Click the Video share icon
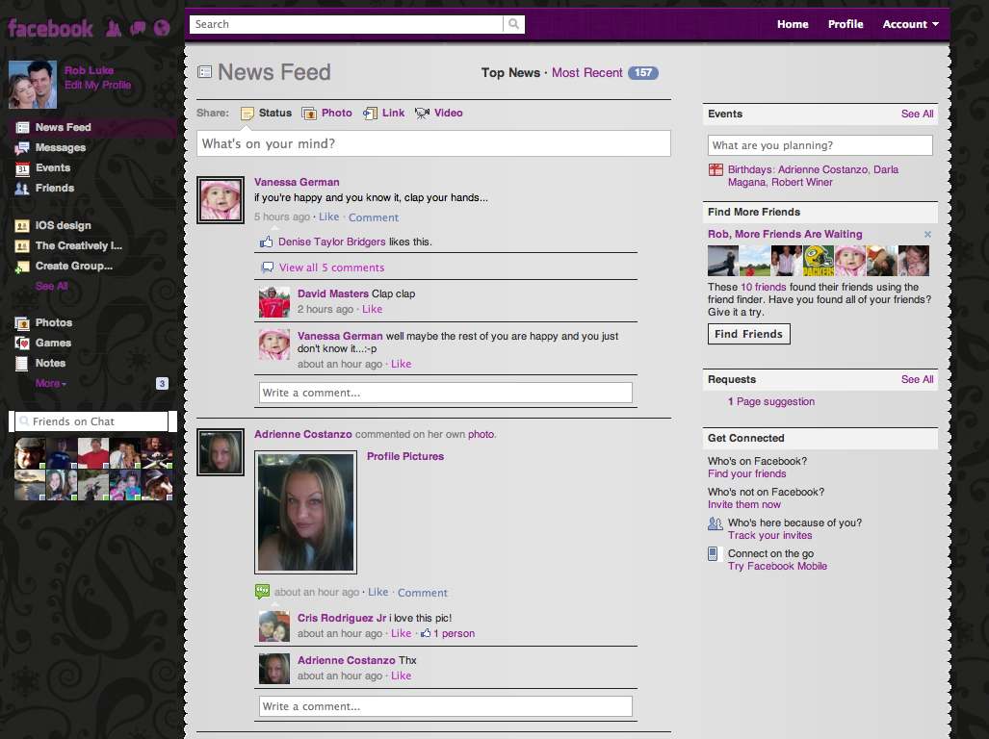Image resolution: width=989 pixels, height=739 pixels. point(422,114)
